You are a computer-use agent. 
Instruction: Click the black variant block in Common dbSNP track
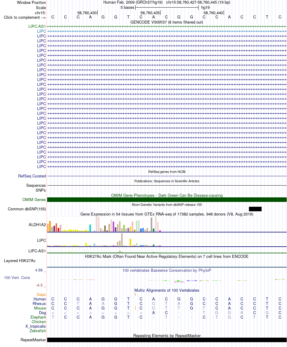point(255,209)
